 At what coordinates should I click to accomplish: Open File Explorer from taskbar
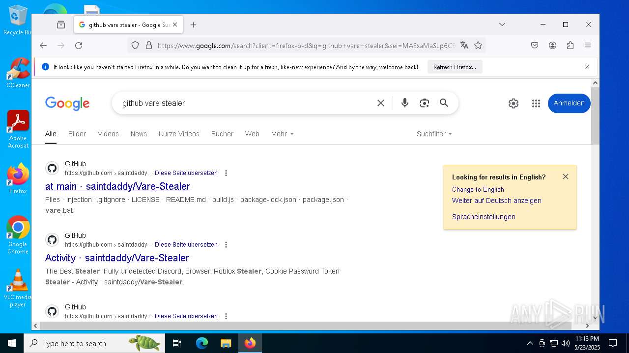(226, 343)
